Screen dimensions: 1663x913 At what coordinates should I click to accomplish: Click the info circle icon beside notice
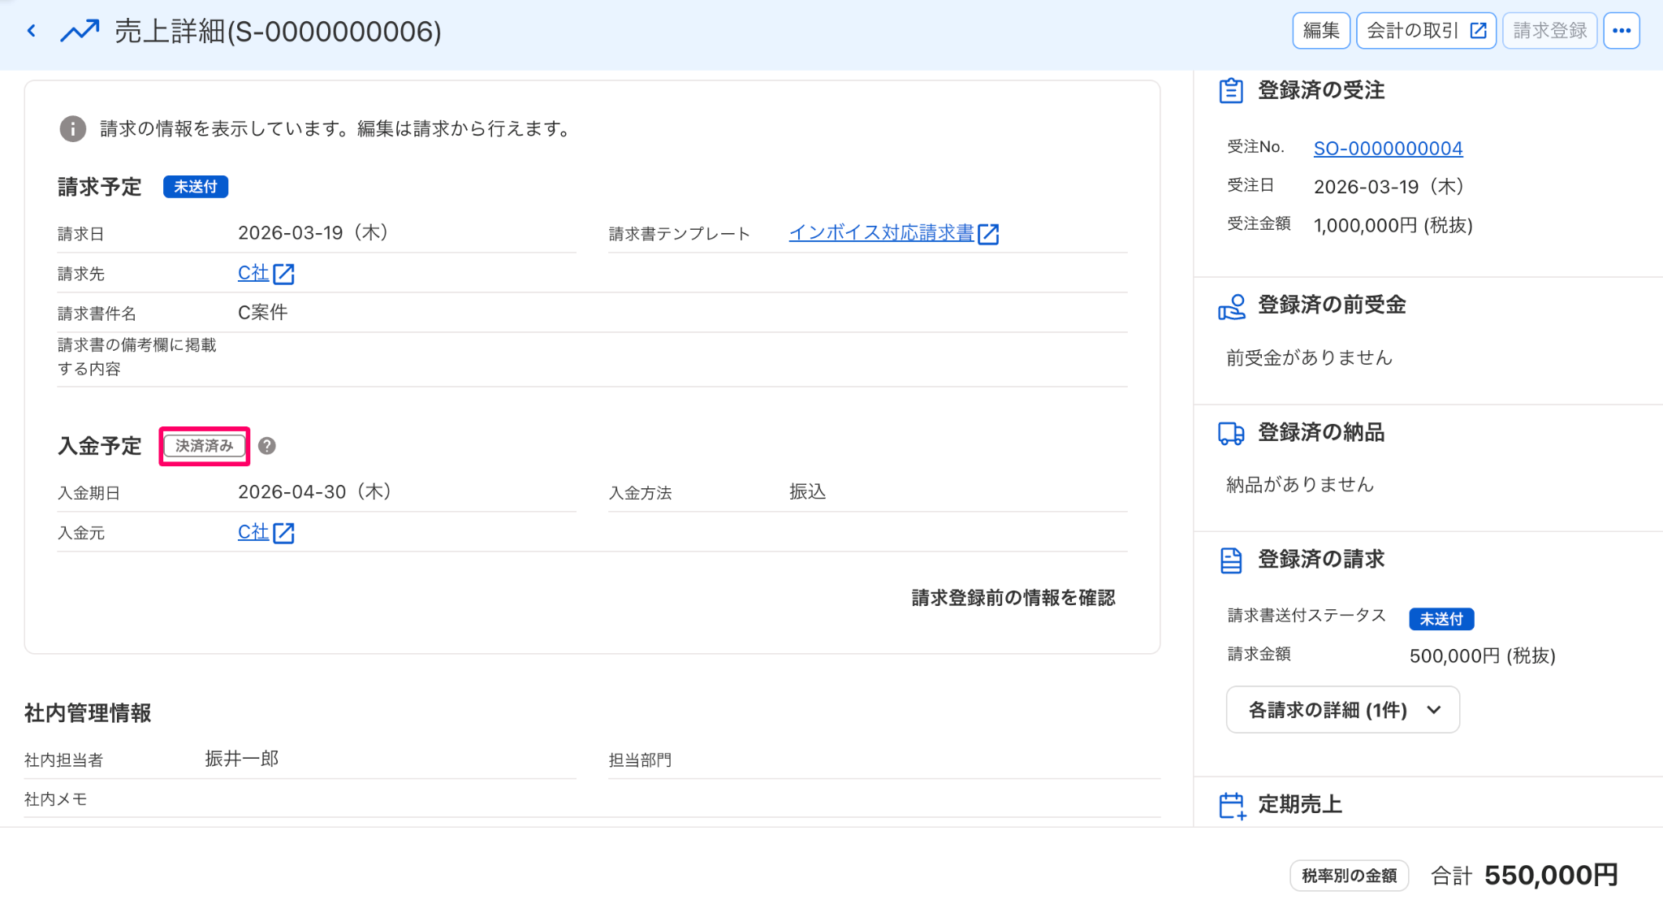[x=73, y=128]
